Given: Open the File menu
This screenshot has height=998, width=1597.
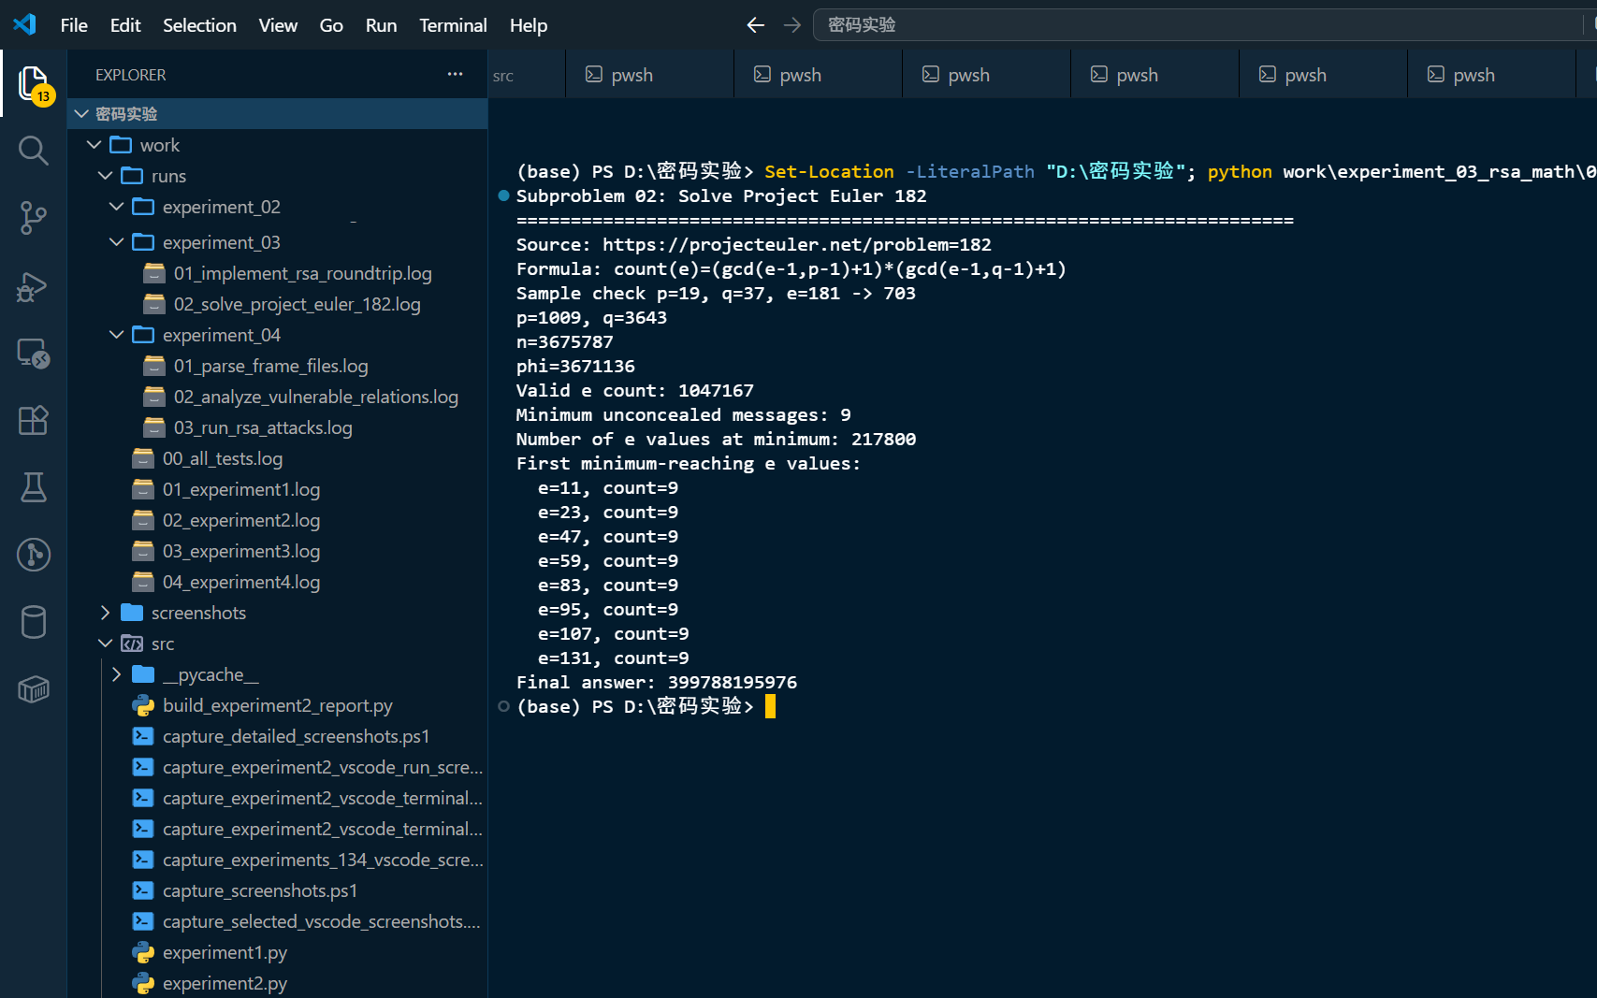Looking at the screenshot, I should coord(74,25).
